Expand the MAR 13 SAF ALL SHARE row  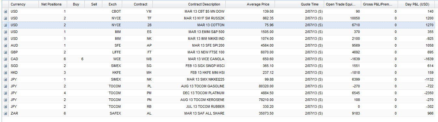pos(5,113)
